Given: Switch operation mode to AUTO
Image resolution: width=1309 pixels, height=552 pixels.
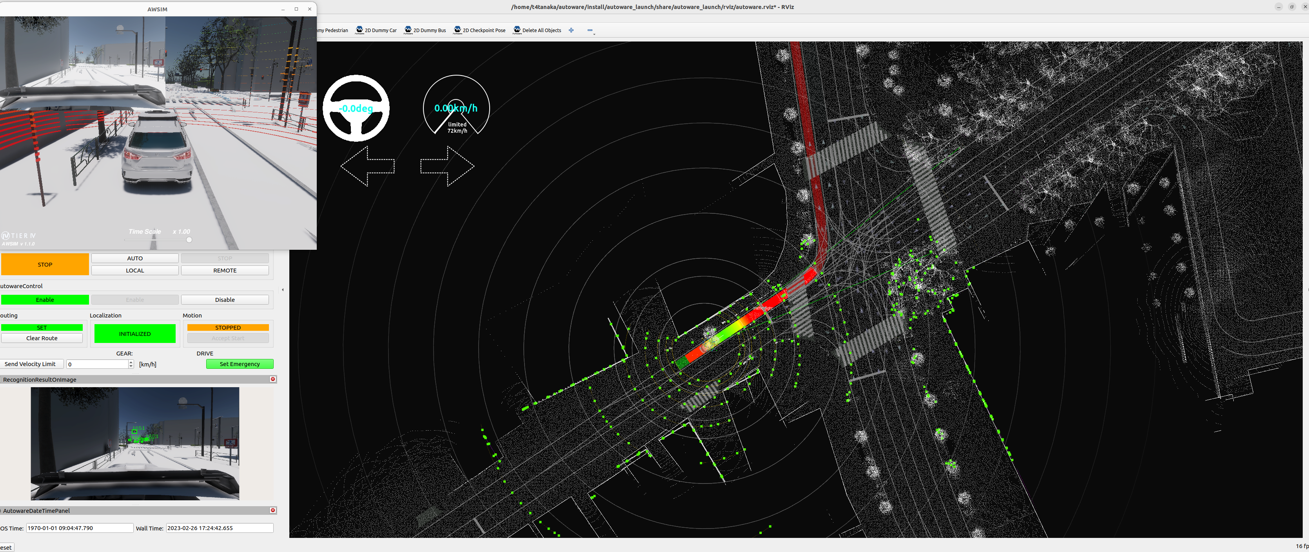Looking at the screenshot, I should tap(134, 258).
